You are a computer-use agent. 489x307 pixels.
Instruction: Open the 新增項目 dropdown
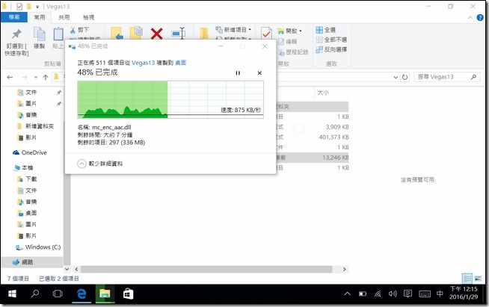coord(233,30)
